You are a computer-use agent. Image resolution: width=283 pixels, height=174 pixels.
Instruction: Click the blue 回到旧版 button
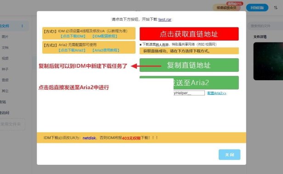[257, 8]
